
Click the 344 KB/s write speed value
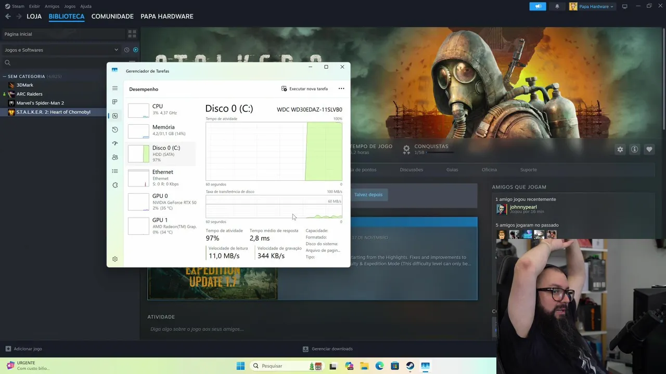(271, 256)
